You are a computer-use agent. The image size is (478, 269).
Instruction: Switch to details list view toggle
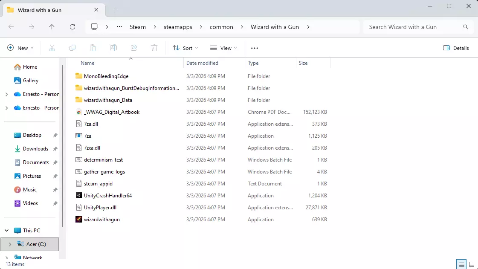[461, 264]
